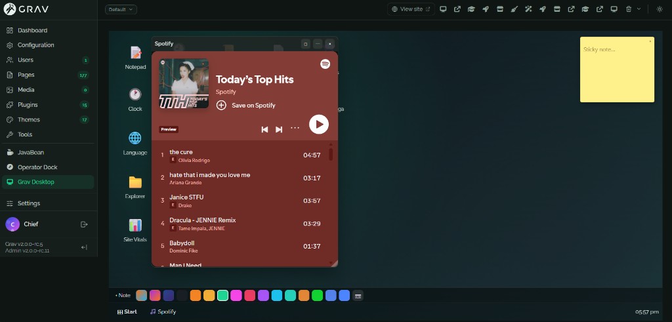Select Grav Desktop in sidebar

coord(49,182)
